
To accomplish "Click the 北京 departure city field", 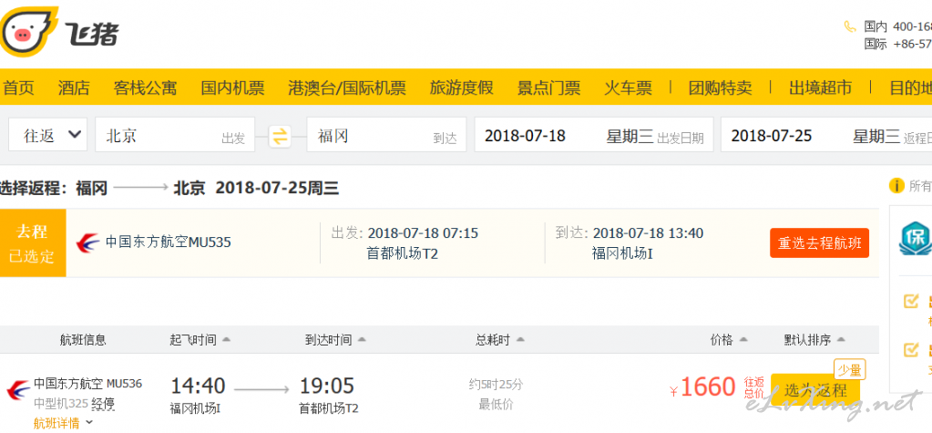I will pyautogui.click(x=175, y=135).
